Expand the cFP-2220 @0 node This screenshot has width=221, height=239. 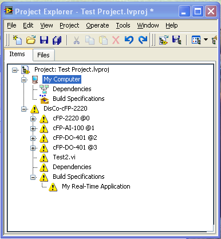coord(33,119)
